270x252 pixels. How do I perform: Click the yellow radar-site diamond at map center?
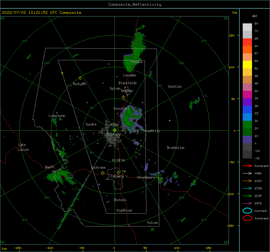click(x=115, y=130)
